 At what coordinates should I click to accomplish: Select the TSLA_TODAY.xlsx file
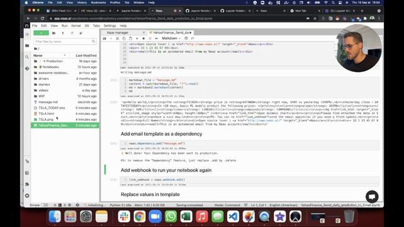(x=65, y=108)
